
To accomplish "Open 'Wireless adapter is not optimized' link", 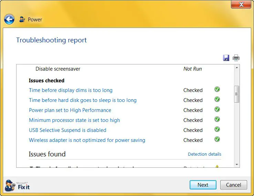I will 87,140.
